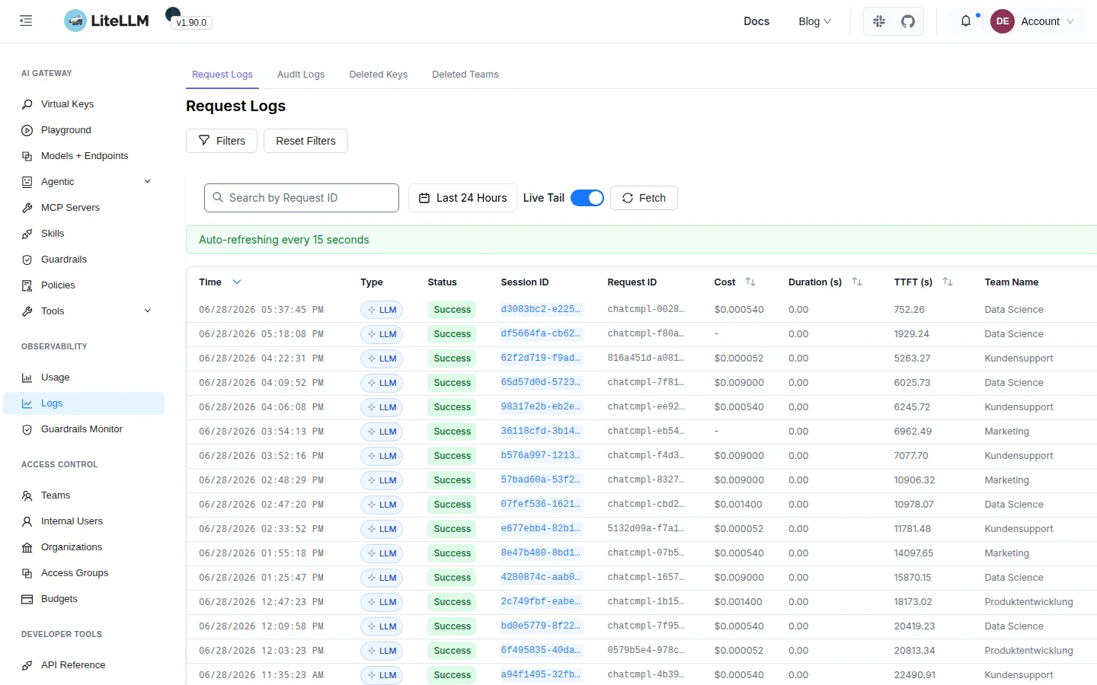Expand the Agentic sidebar section
1097x685 pixels.
148,181
